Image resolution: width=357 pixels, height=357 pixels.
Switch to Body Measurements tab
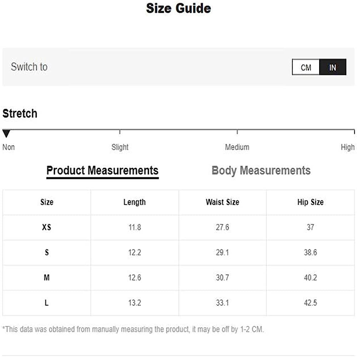261,170
